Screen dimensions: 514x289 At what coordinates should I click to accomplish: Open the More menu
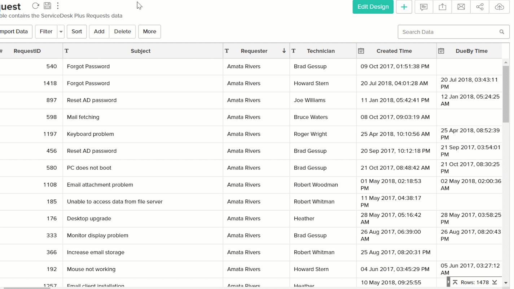point(149,32)
